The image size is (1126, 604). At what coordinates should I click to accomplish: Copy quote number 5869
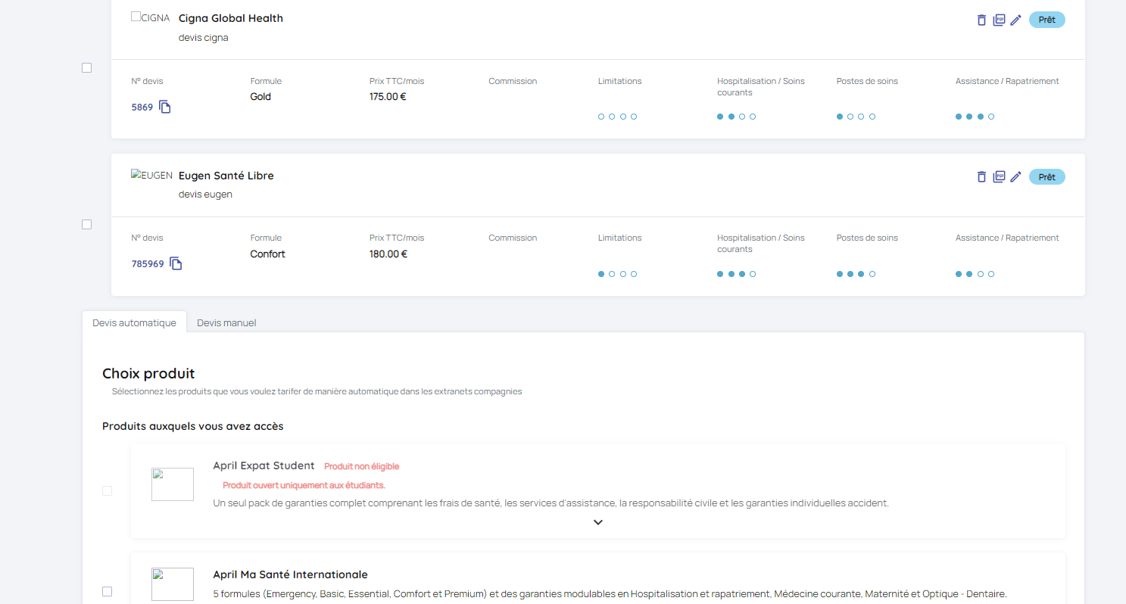tap(165, 107)
